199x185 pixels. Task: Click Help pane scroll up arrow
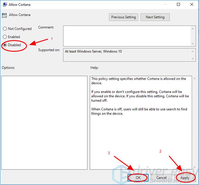194,79
